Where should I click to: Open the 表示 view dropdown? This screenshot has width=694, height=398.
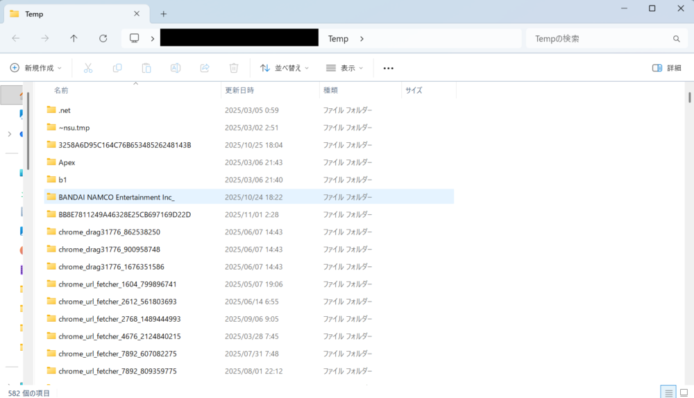(344, 68)
